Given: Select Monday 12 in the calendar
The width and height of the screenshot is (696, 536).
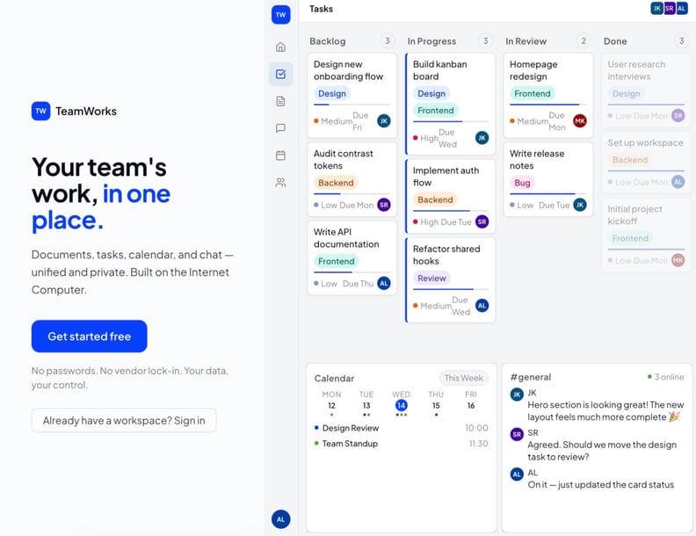Looking at the screenshot, I should tap(331, 404).
